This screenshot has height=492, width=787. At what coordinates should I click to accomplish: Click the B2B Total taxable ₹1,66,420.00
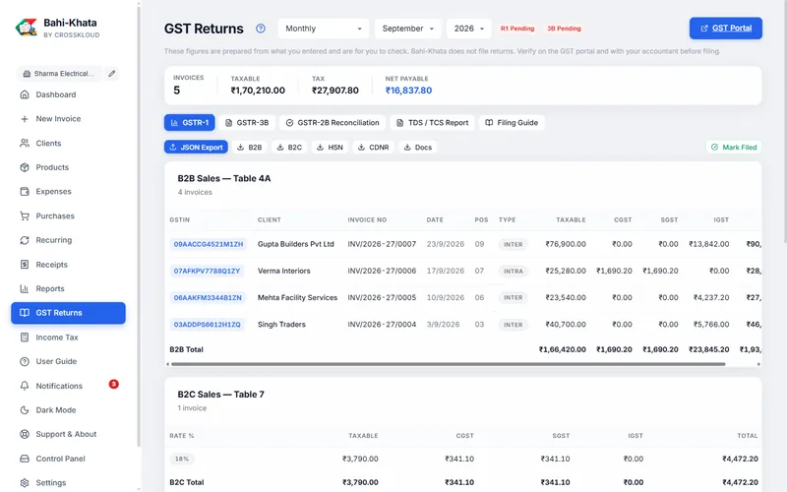tap(562, 349)
